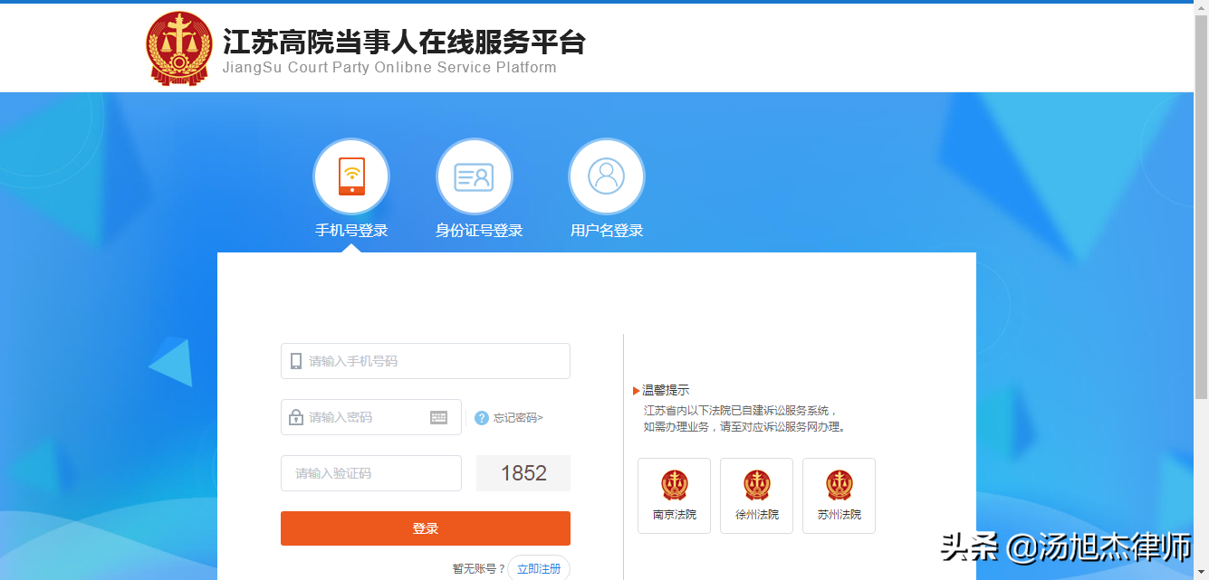
Task: Click the 登录 login button
Action: click(x=425, y=528)
